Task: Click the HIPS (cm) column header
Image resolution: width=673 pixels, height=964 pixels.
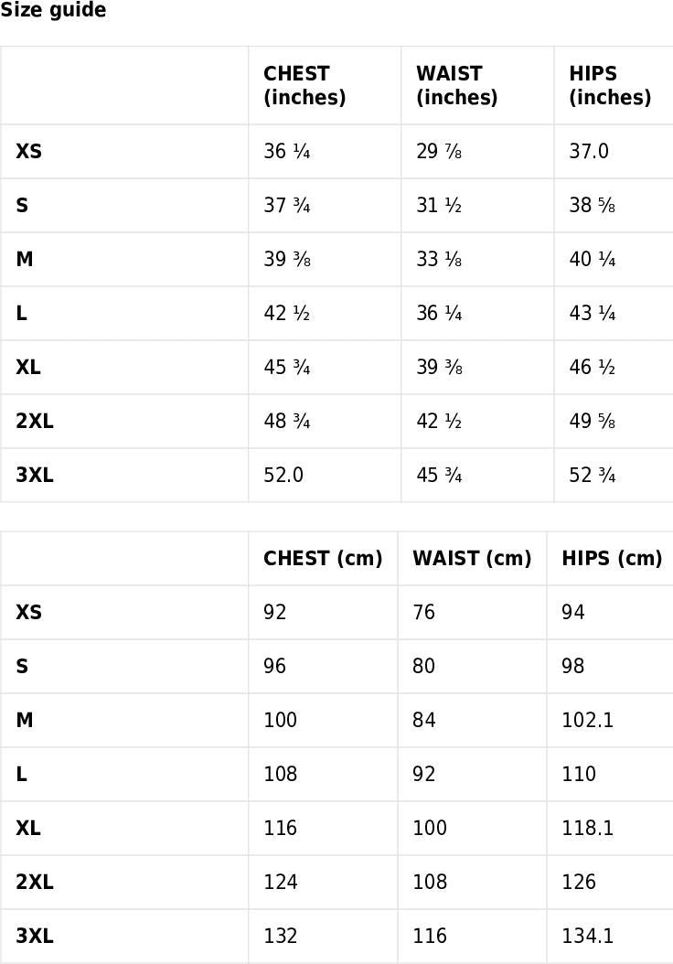Action: (x=611, y=558)
